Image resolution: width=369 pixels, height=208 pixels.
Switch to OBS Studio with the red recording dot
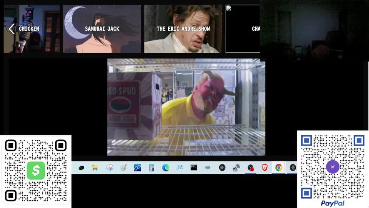click(250, 168)
